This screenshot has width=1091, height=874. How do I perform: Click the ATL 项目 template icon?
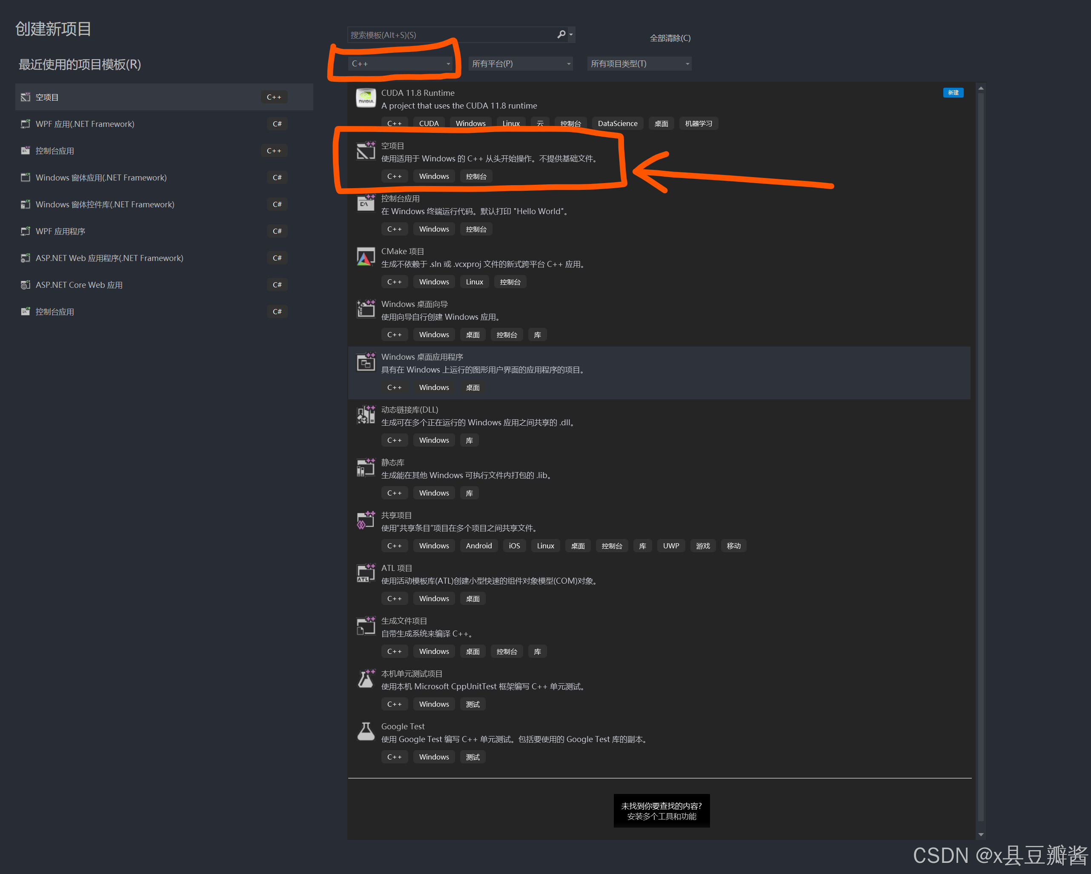(x=365, y=573)
